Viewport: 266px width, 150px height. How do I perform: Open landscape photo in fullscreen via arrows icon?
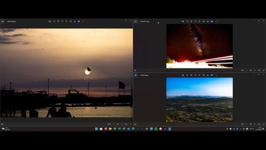point(264,124)
